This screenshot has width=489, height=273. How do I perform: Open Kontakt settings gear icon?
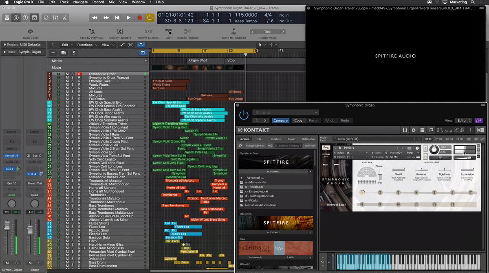(414, 130)
